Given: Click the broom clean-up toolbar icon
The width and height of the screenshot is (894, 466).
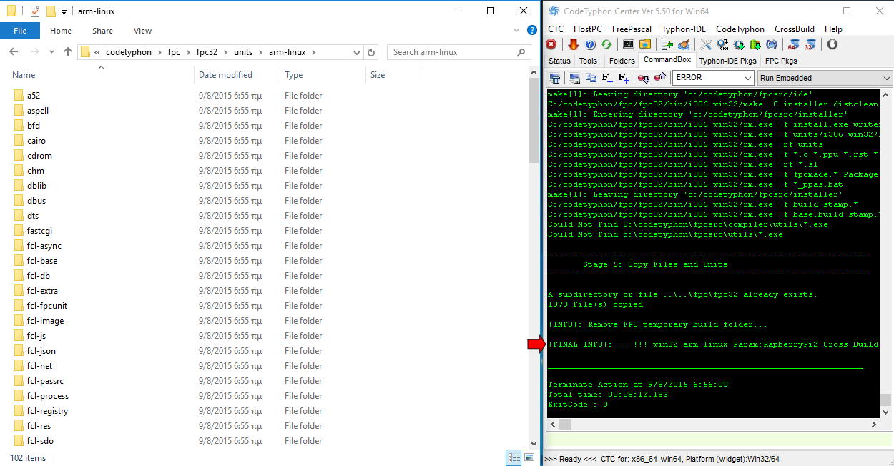Looking at the screenshot, I should [x=684, y=44].
